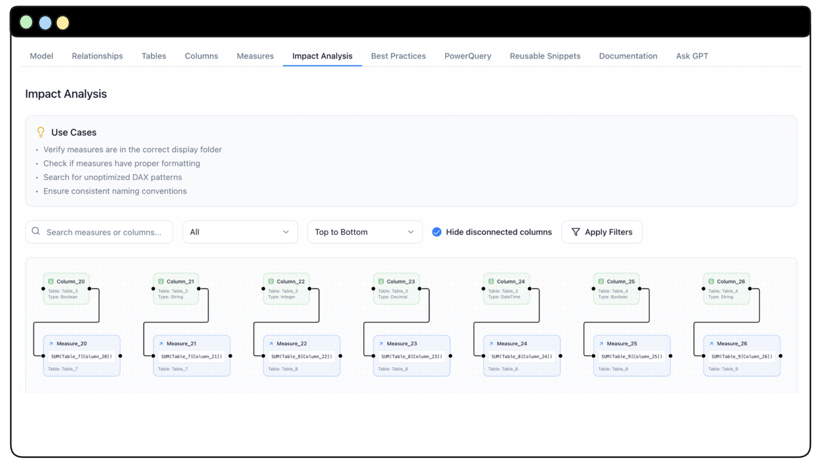
Task: Open the All filter type dropdown
Action: coord(240,232)
